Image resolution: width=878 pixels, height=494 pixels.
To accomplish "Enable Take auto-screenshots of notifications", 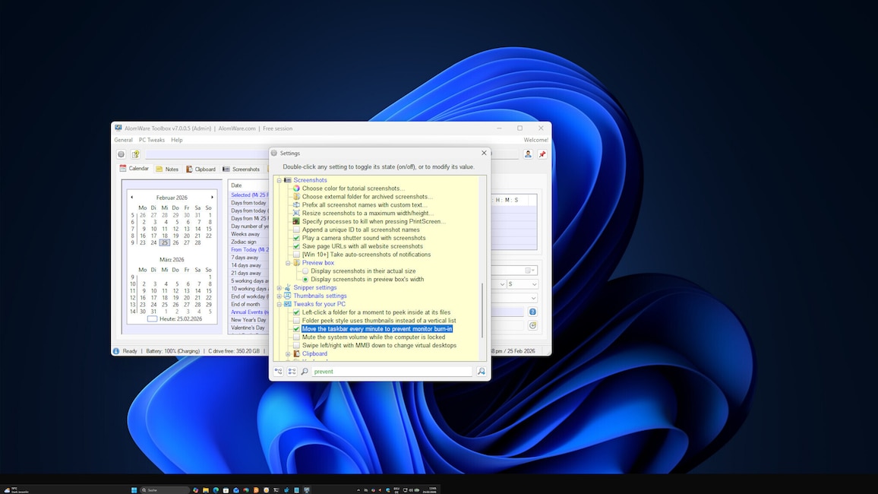I will tap(296, 255).
